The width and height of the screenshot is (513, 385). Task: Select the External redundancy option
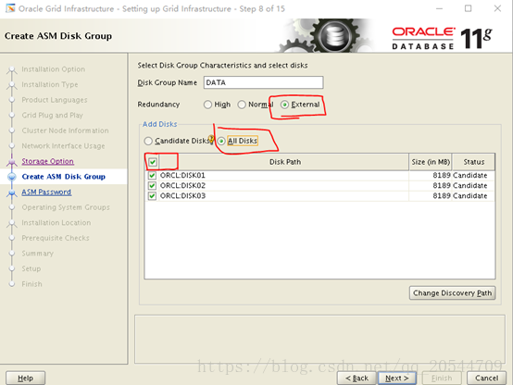point(284,105)
